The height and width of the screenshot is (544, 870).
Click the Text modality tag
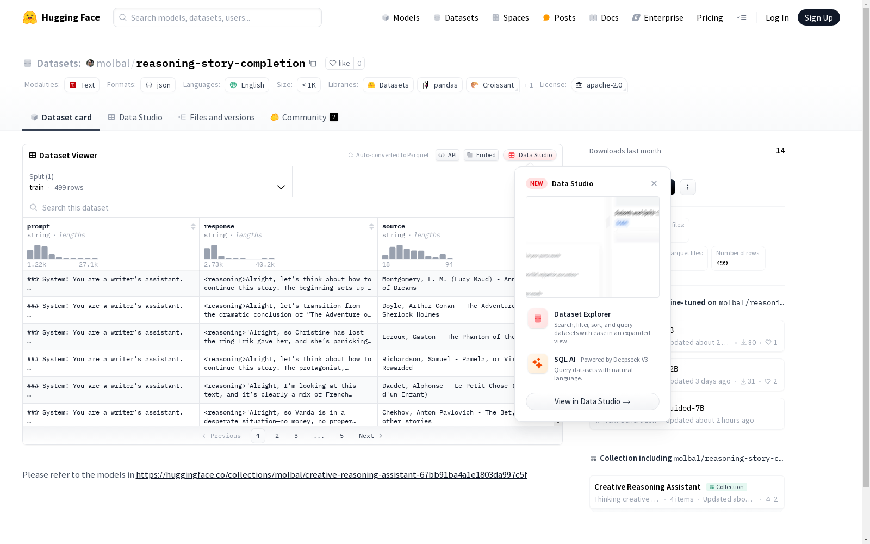click(x=82, y=85)
